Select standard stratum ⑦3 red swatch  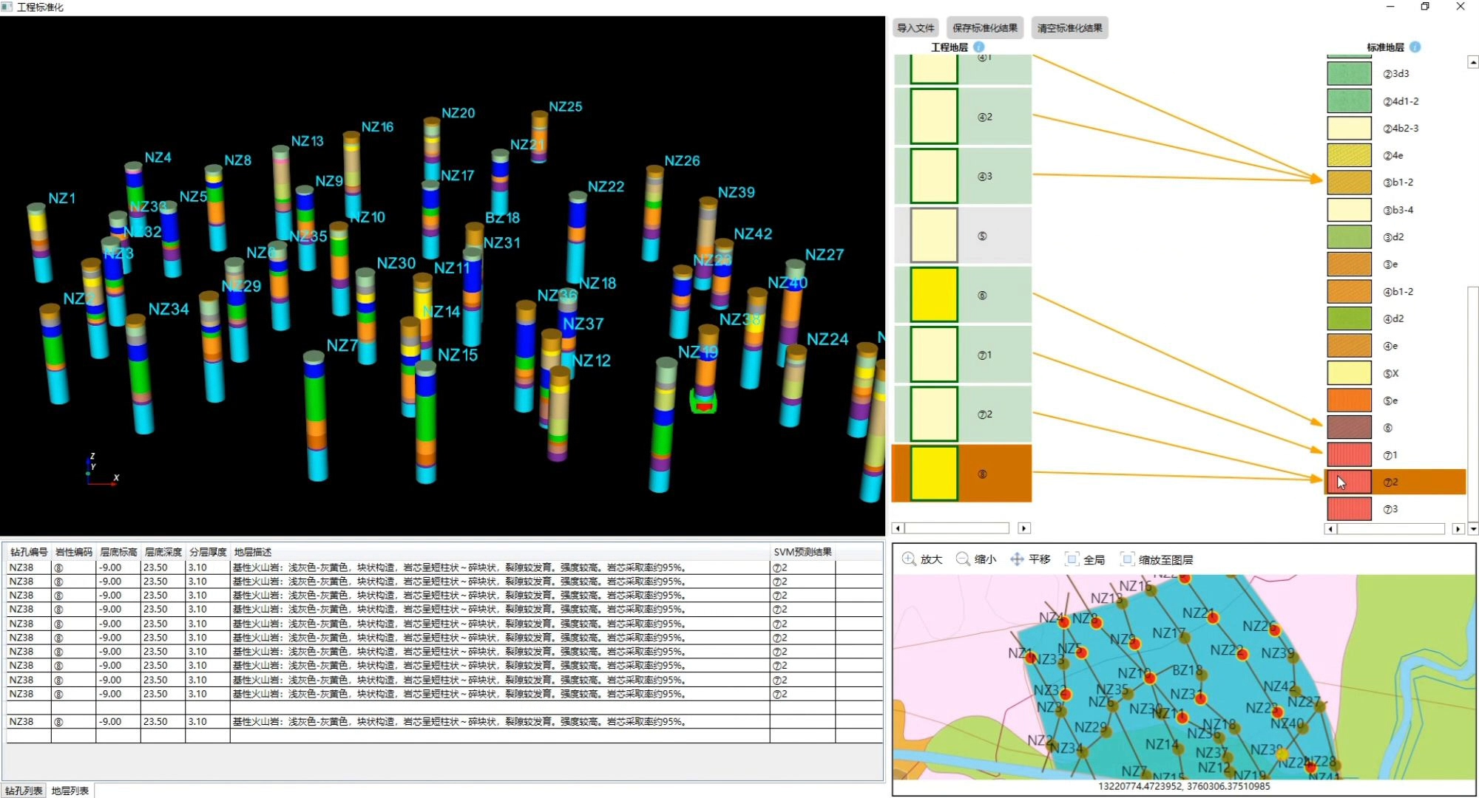1349,509
